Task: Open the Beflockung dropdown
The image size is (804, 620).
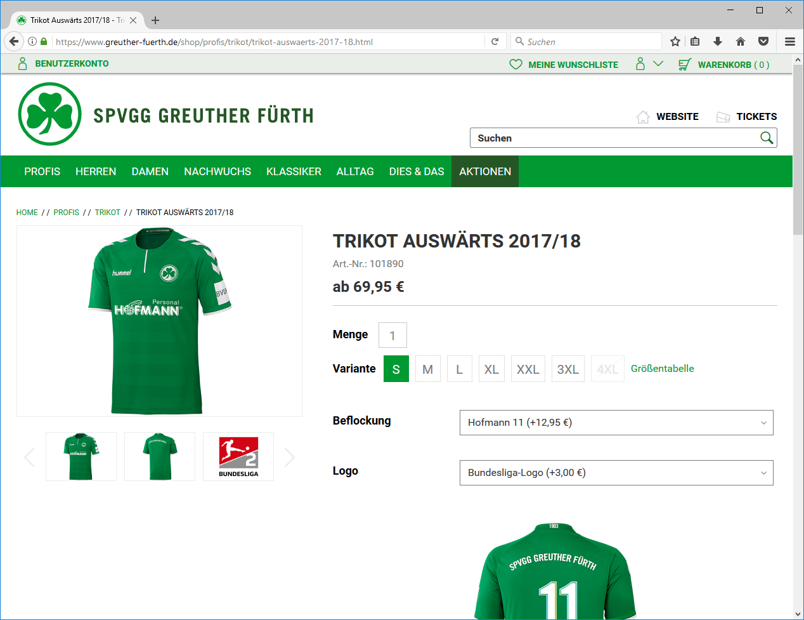Action: tap(616, 423)
